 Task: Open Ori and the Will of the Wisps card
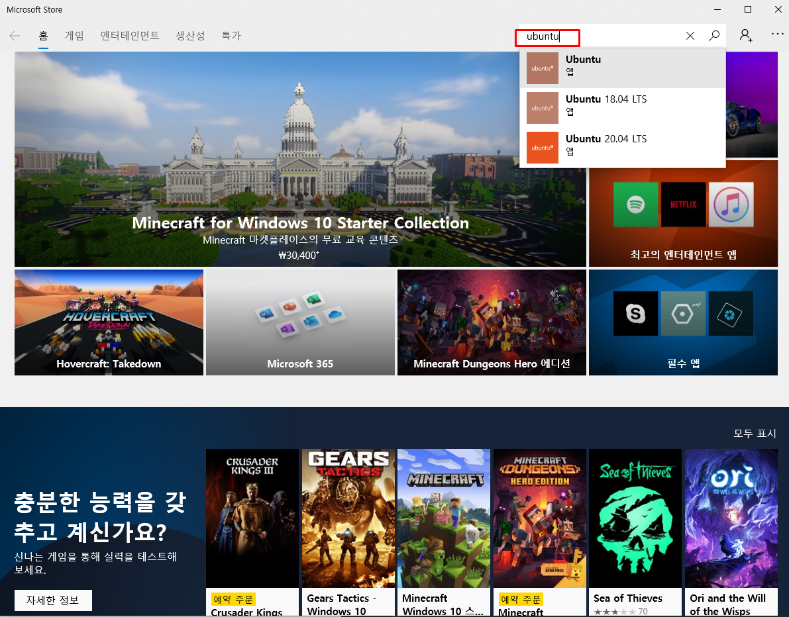coord(731,533)
